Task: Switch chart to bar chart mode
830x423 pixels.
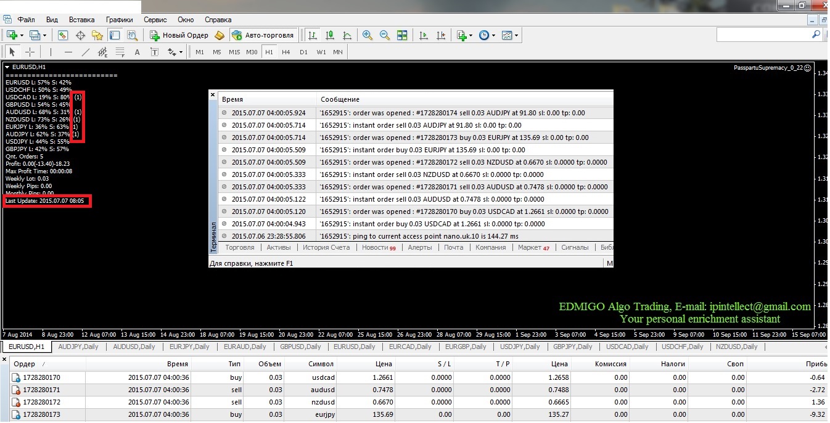Action: (x=313, y=35)
